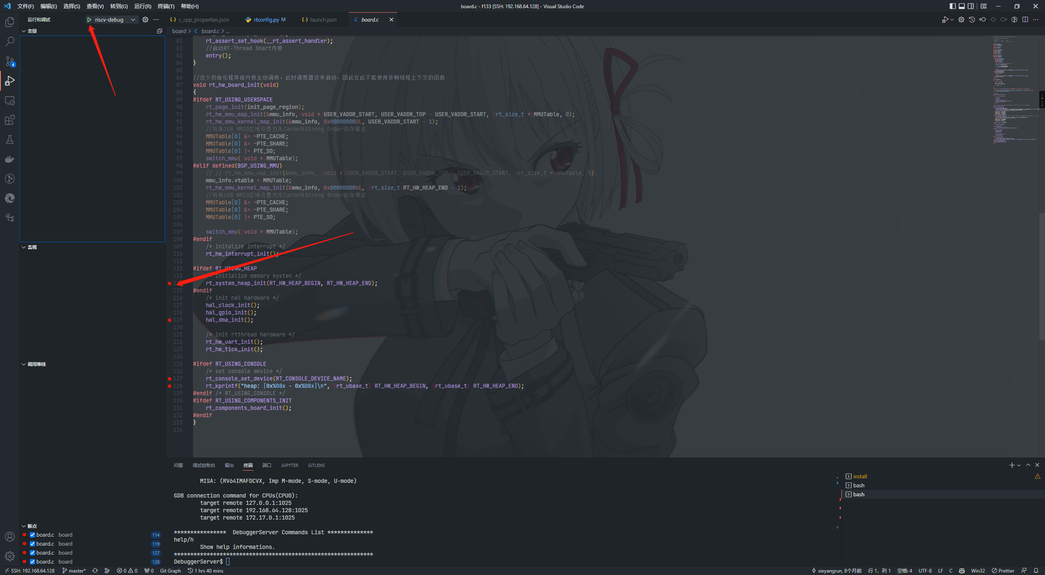Open editor title settings gear icon
Viewport: 1045px width, 575px height.
pyautogui.click(x=961, y=20)
